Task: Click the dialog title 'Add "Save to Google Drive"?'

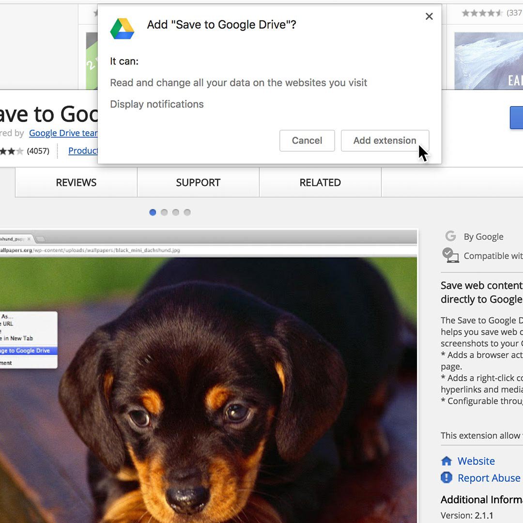Action: point(221,25)
